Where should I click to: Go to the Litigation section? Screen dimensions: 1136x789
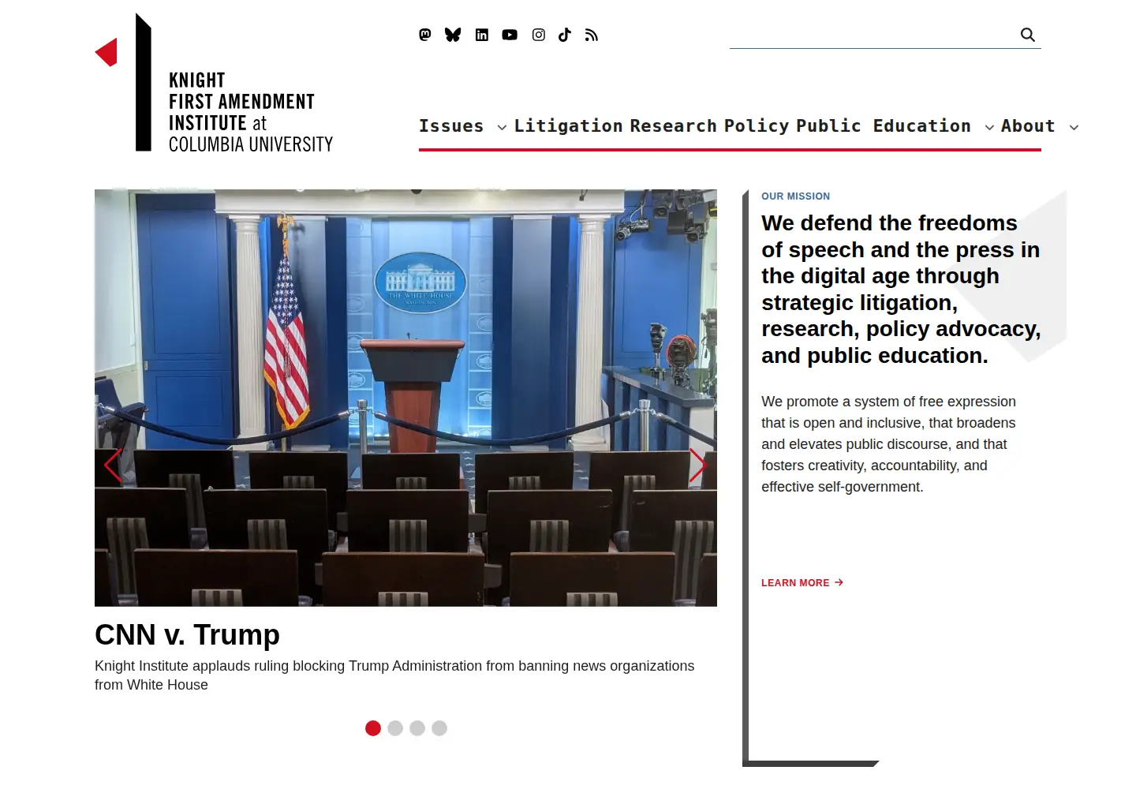click(569, 126)
